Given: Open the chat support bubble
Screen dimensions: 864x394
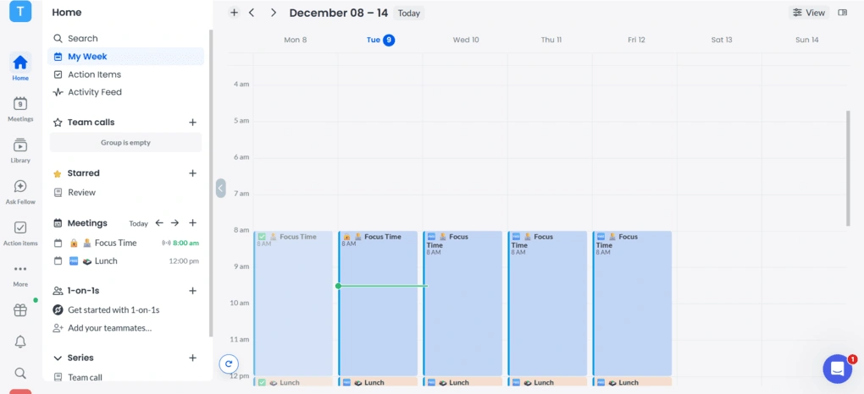Looking at the screenshot, I should [837, 369].
